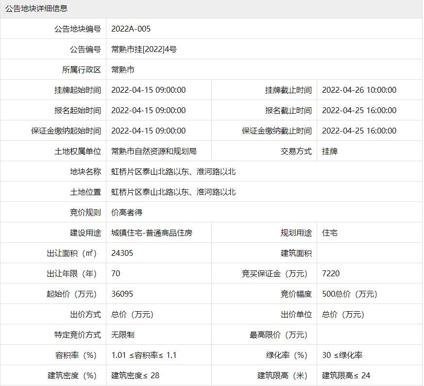Select the 住宅 planning use value
The width and height of the screenshot is (424, 386).
[330, 233]
